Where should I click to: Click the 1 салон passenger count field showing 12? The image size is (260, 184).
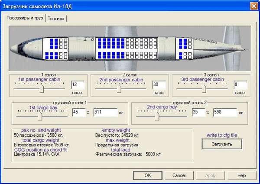78,85
